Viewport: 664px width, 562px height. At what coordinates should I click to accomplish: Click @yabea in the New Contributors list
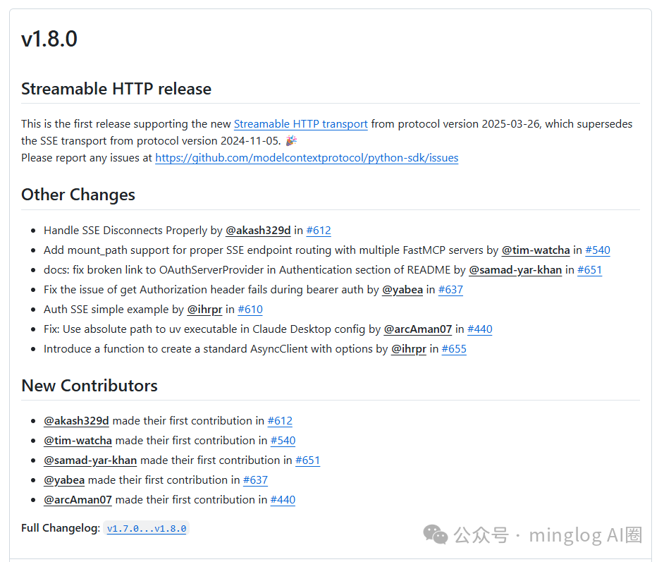[x=64, y=480]
